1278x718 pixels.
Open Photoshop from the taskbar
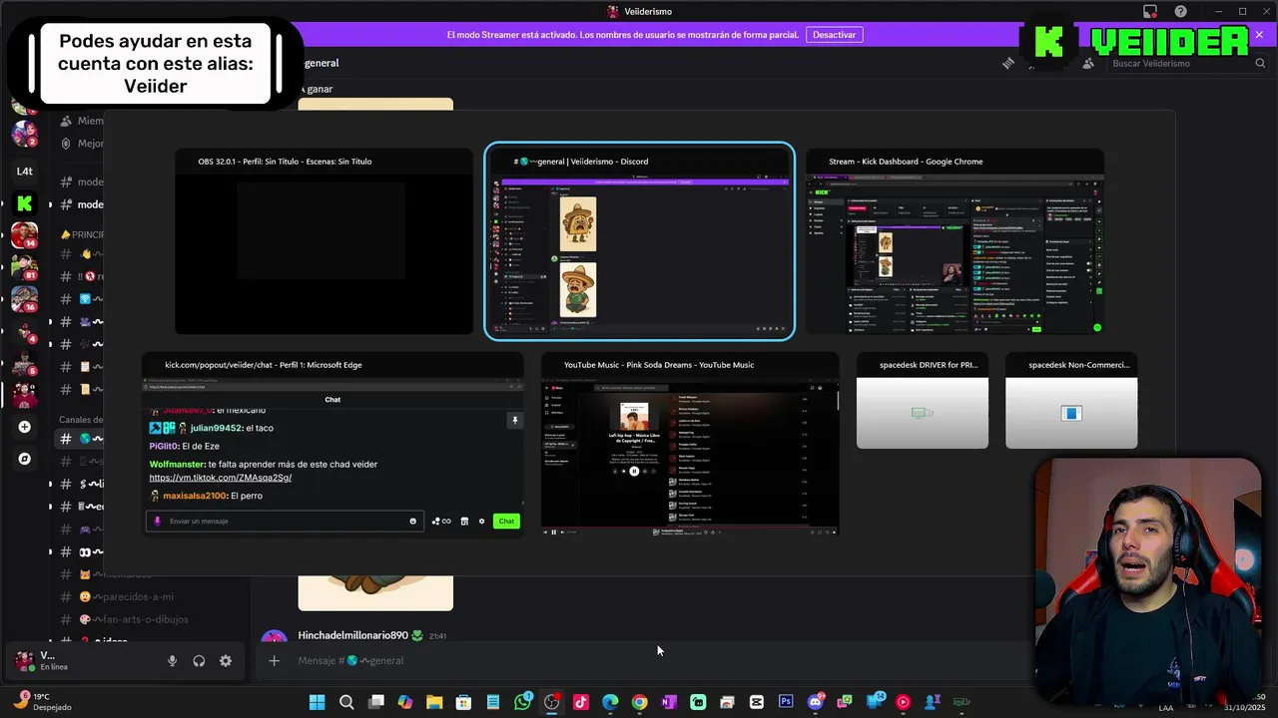[x=786, y=702]
